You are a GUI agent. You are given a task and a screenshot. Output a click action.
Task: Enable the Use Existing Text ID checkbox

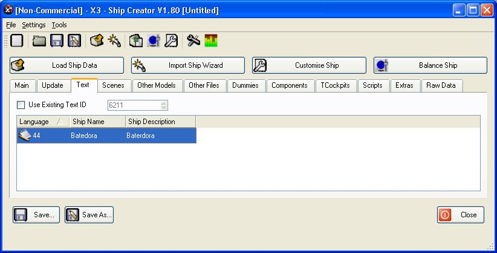coord(21,105)
